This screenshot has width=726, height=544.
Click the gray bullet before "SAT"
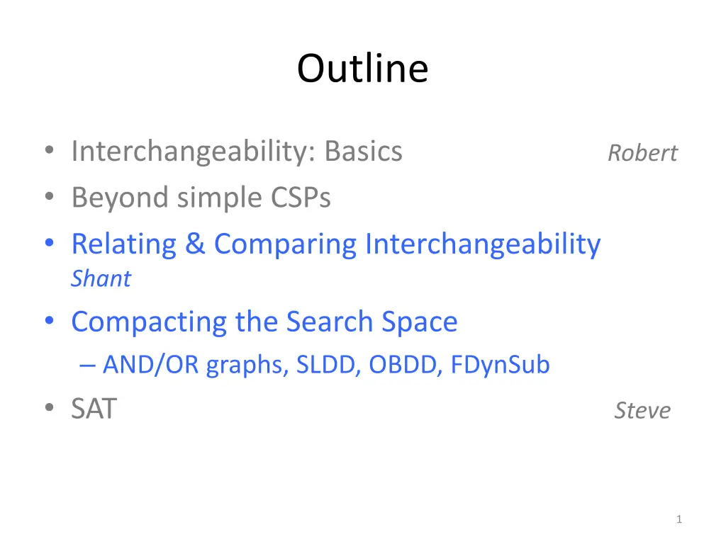coord(50,407)
